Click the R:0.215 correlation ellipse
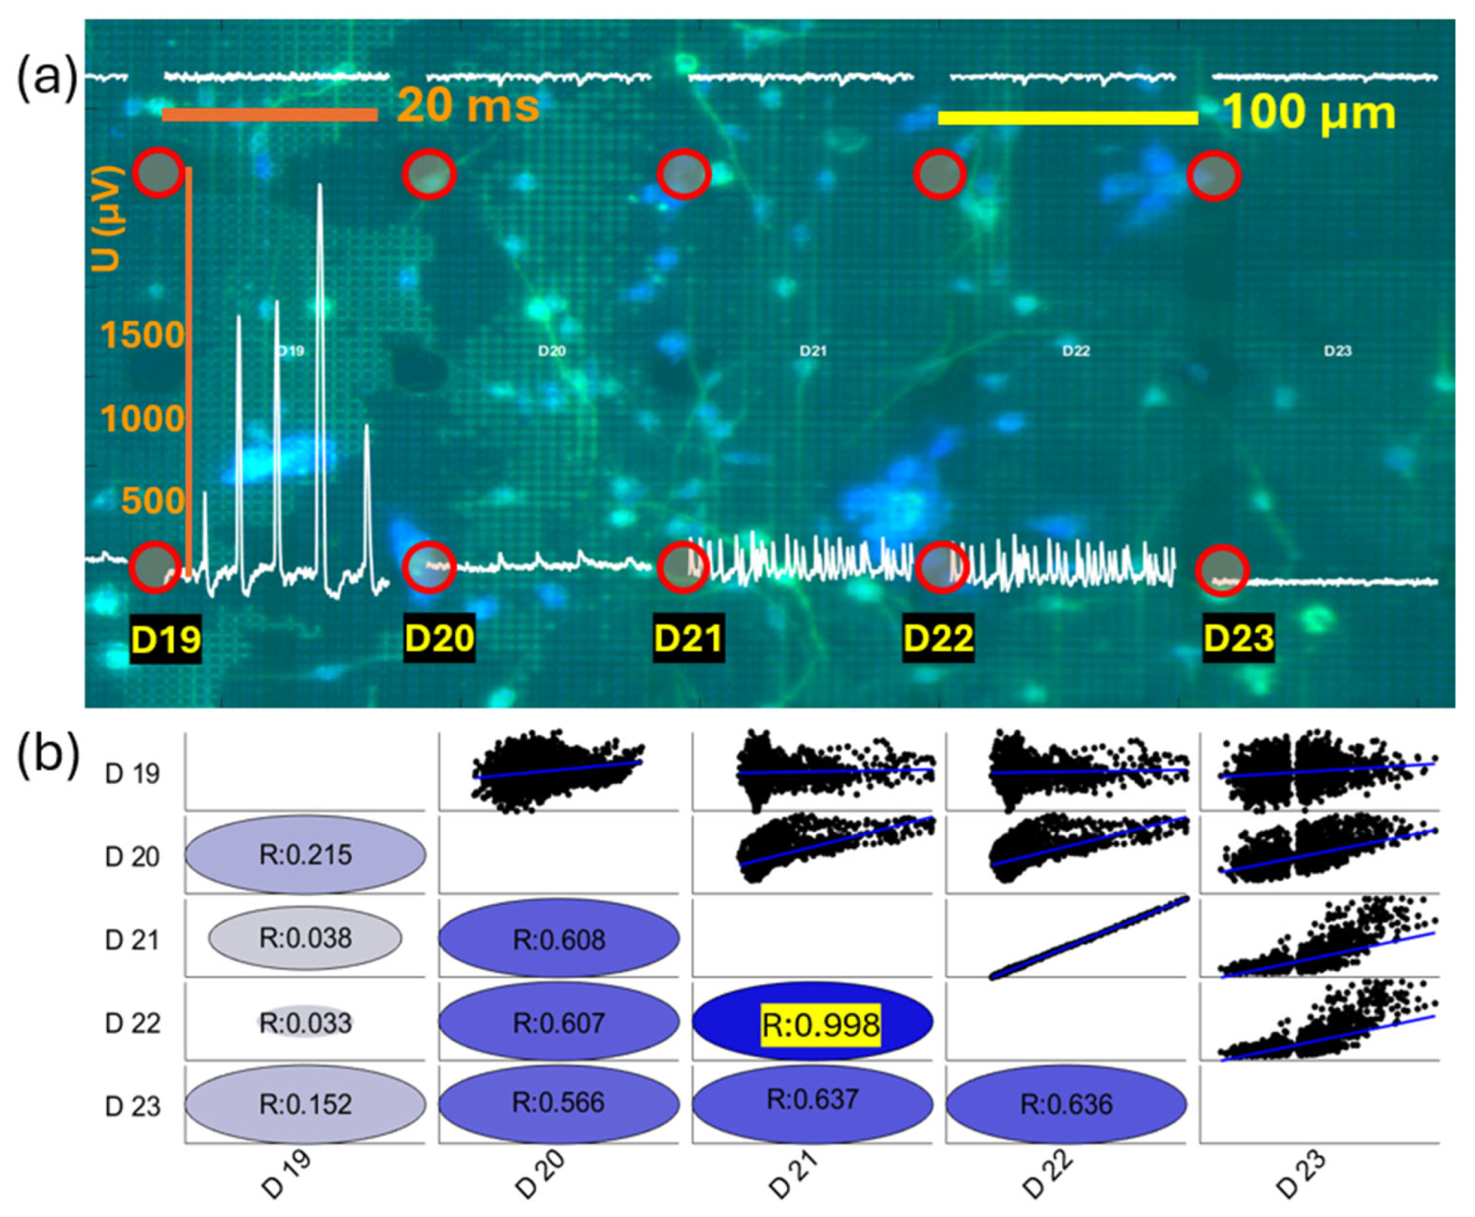Viewport: 1475px width, 1217px height. coord(305,854)
